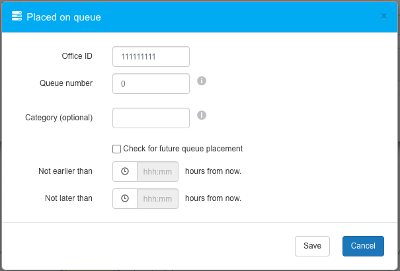Viewport: 400px width, 271px height.
Task: Click the Office ID input field
Action: click(151, 57)
